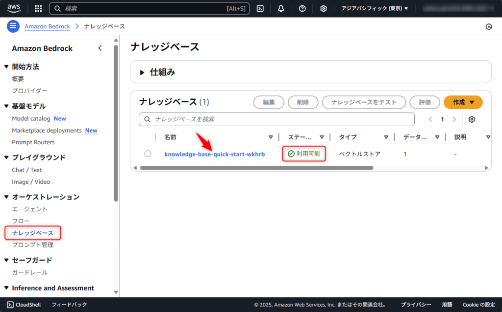
Task: Go to previous page of knowledge bases
Action: pyautogui.click(x=430, y=119)
